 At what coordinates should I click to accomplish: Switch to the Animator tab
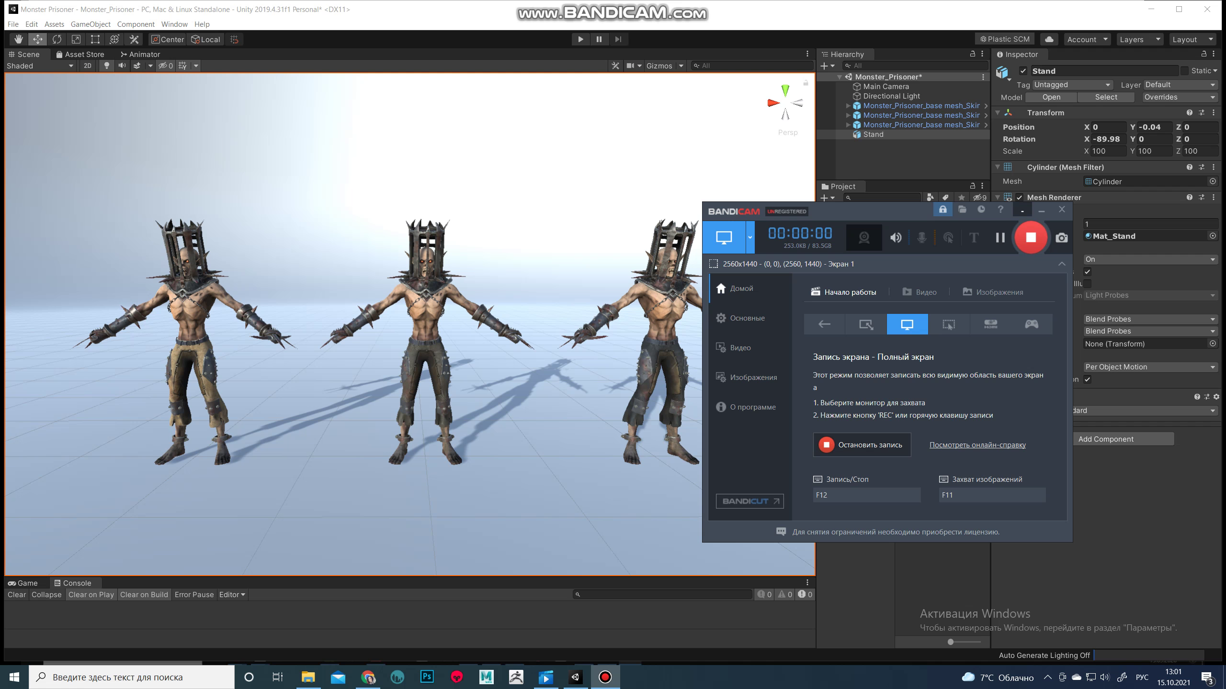pos(140,54)
